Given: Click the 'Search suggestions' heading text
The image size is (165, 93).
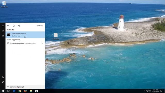Looking at the screenshot, I should [13, 40].
